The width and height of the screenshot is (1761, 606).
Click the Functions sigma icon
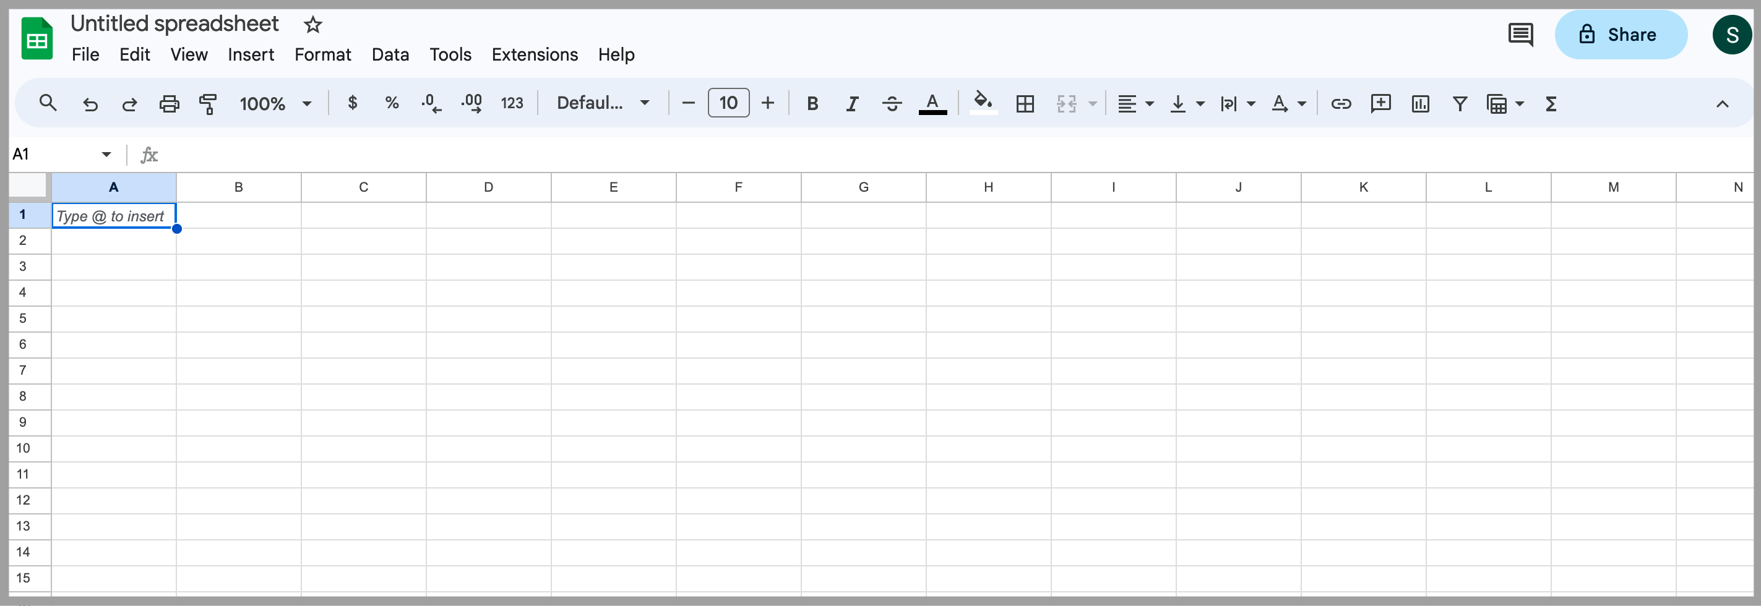(1551, 104)
